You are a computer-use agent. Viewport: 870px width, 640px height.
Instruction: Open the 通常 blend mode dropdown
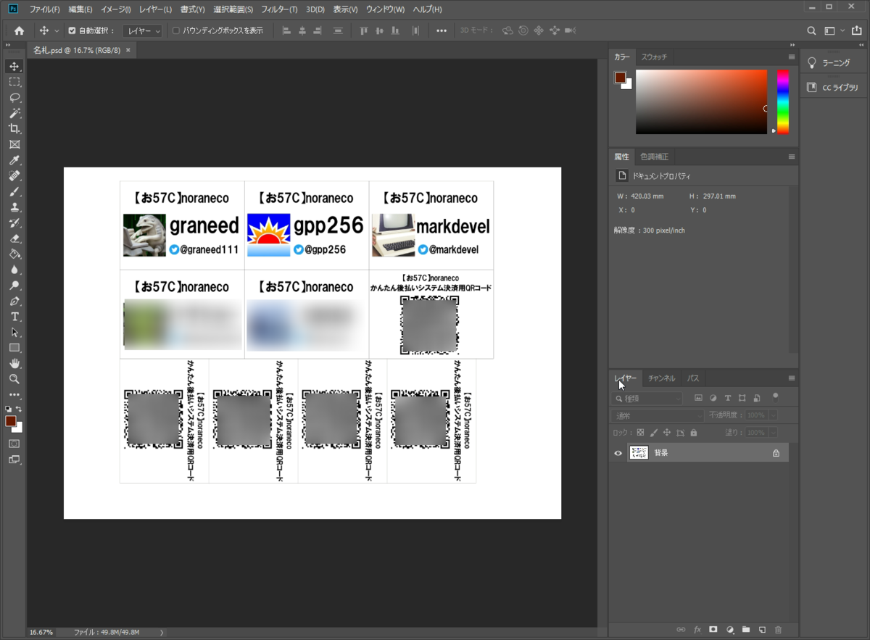point(658,415)
